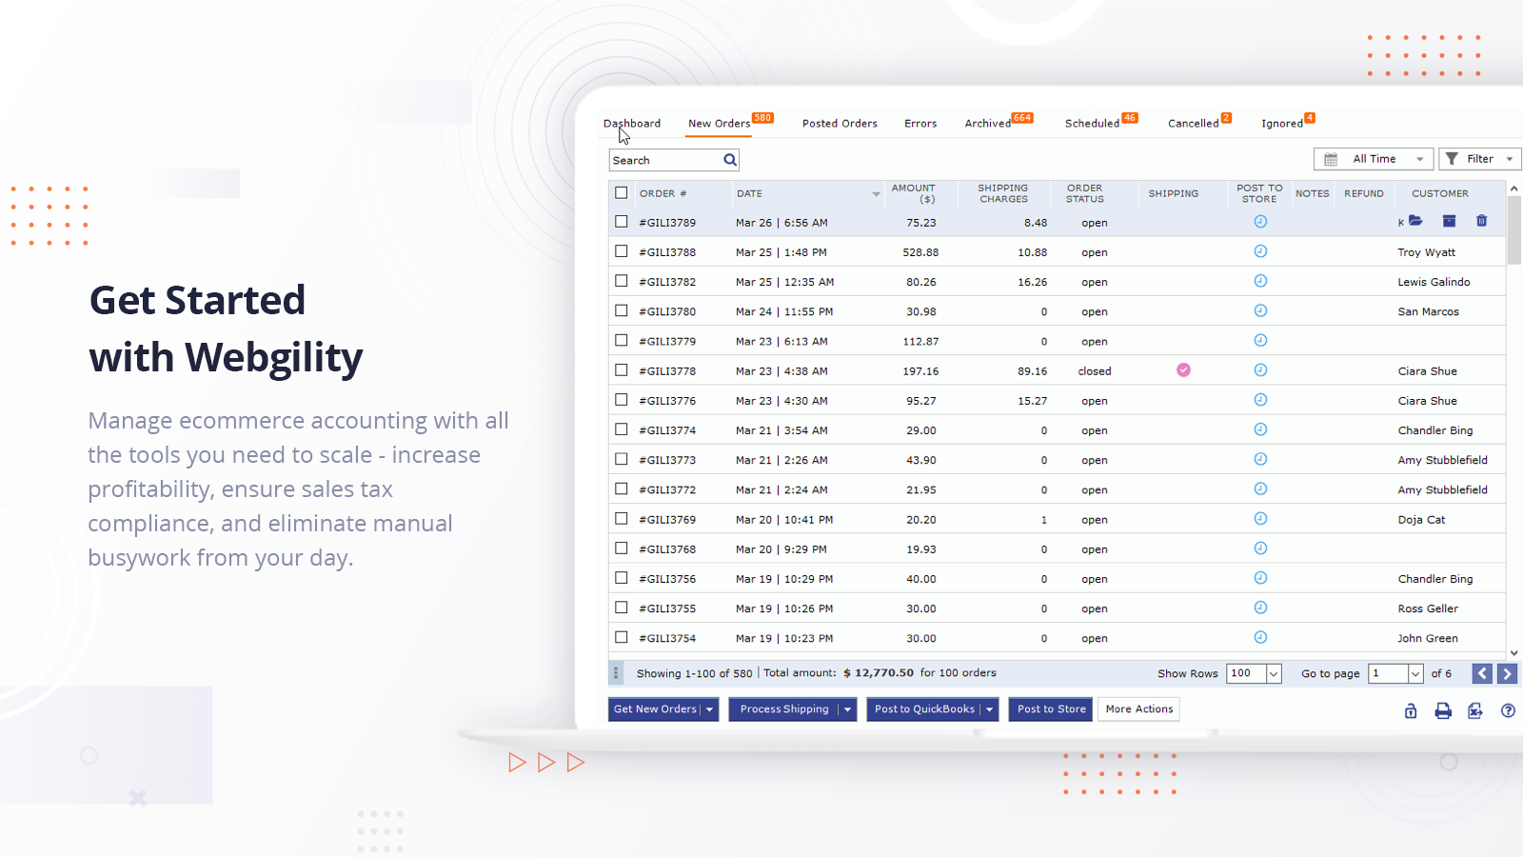Viewport: 1523px width, 857px height.
Task: Select checkbox for order #GILI3755
Action: [x=622, y=608]
